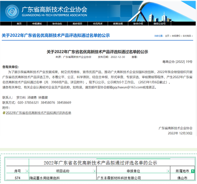Click the spreadsheet title 2022年广东省名优高新技术产品拟通过评选名单的公示
This screenshot has height=184, width=197.
point(101,163)
